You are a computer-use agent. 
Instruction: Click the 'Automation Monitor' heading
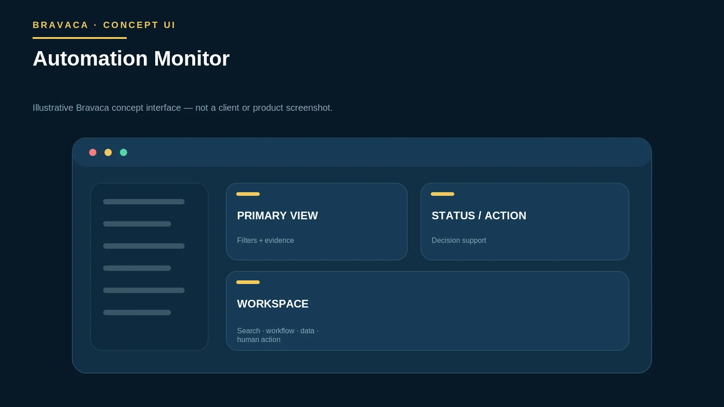(x=131, y=59)
